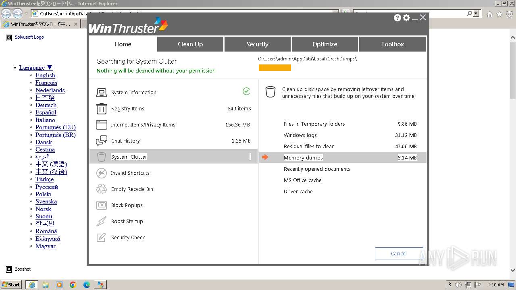Select the Files in Temporary folders row
This screenshot has height=290, width=516.
pos(343,124)
